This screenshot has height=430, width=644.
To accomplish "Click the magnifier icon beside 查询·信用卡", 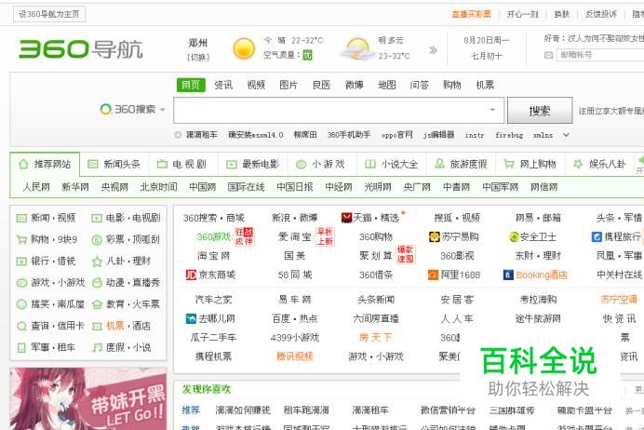I will tap(21, 326).
